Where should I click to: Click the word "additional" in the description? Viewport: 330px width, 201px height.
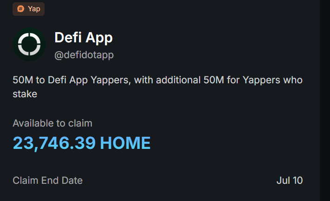[178, 80]
